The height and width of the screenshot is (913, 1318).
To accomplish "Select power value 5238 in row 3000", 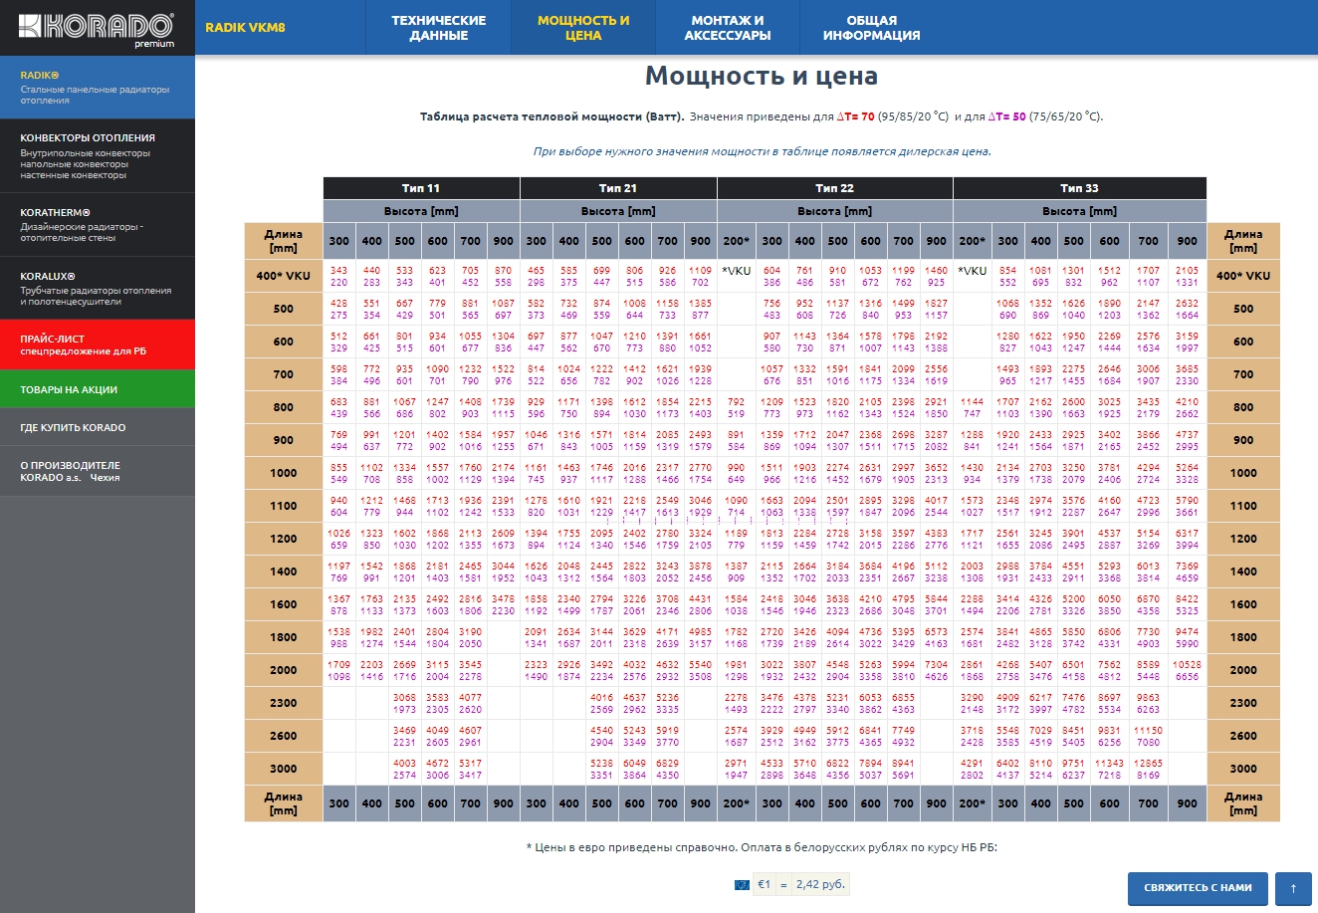I will (601, 764).
